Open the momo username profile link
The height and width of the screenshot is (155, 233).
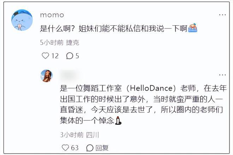pos(52,15)
